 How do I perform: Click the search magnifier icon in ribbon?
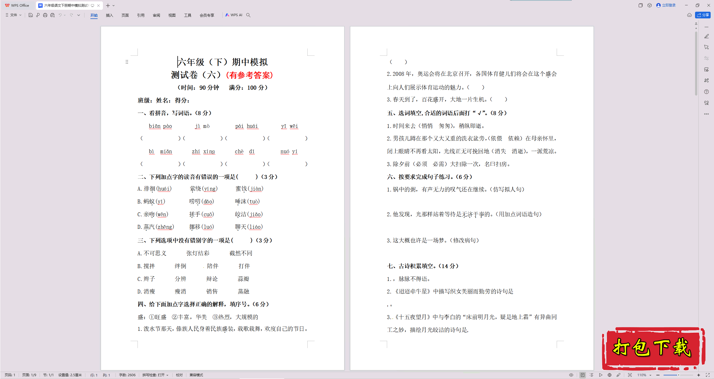coord(248,15)
